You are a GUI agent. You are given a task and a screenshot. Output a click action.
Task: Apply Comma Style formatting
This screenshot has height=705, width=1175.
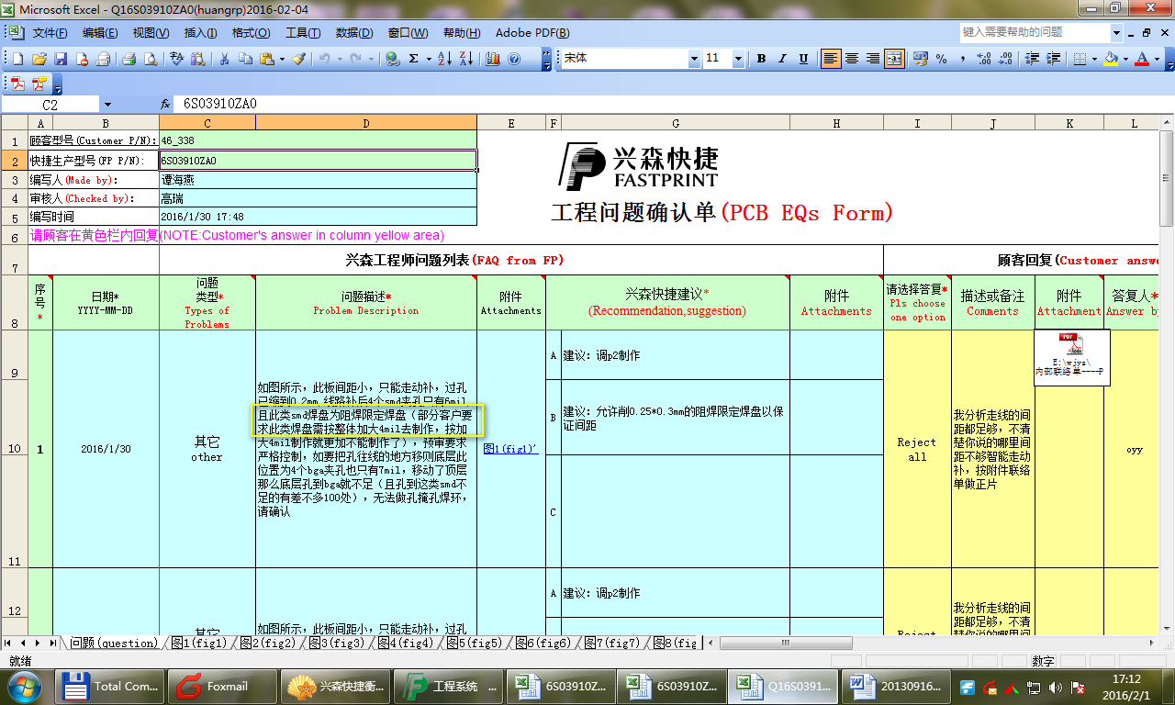[x=962, y=59]
